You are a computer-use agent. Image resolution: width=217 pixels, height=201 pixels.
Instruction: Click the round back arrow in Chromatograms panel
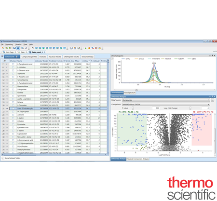[112, 59]
